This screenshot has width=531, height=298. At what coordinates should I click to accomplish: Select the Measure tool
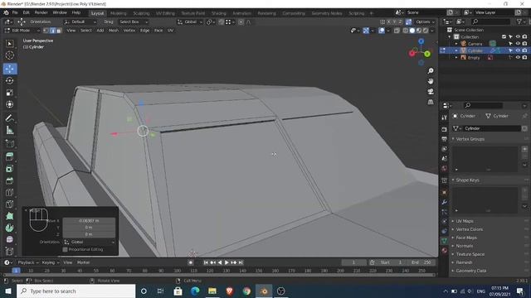(x=9, y=130)
